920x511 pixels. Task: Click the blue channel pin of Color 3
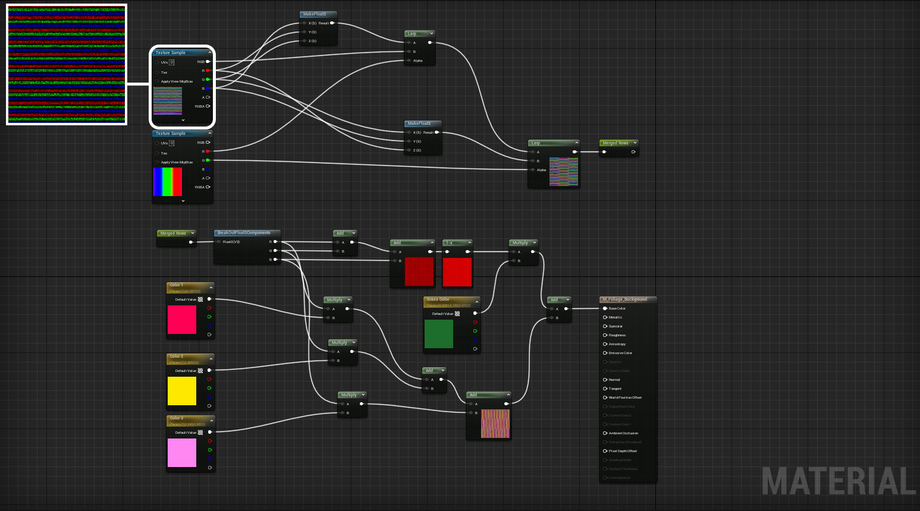(209, 459)
